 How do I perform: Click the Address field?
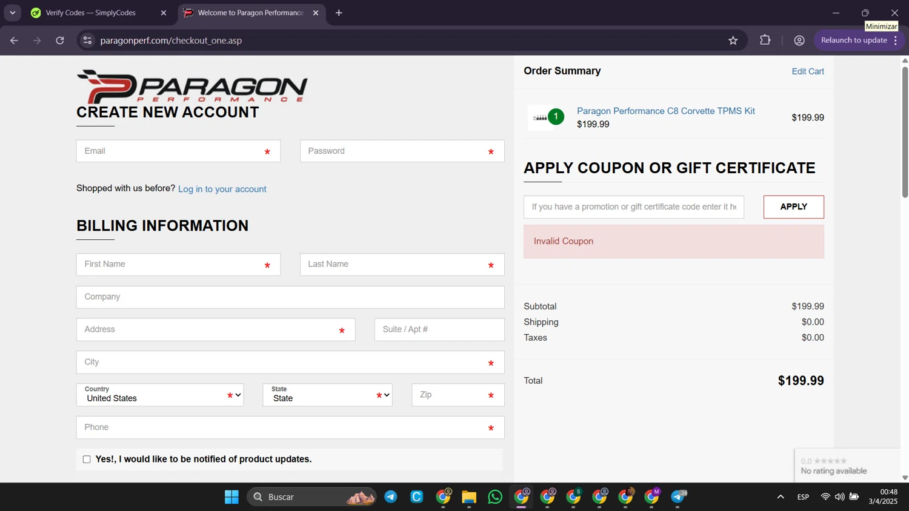[216, 330]
